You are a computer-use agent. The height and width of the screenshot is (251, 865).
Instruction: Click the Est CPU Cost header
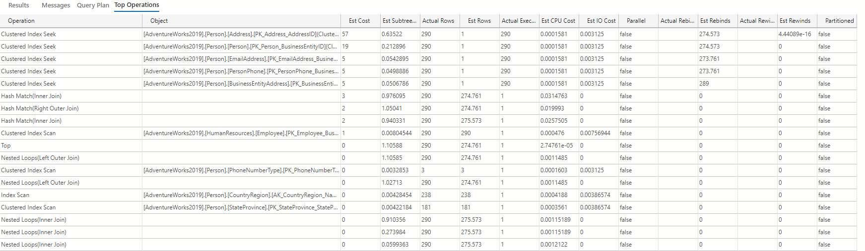pyautogui.click(x=558, y=21)
